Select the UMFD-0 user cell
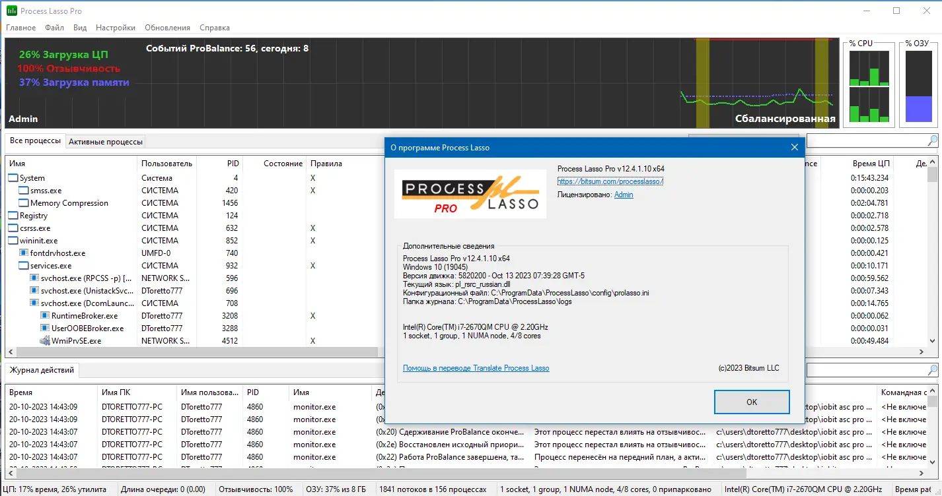The height and width of the screenshot is (496, 942). coord(156,253)
